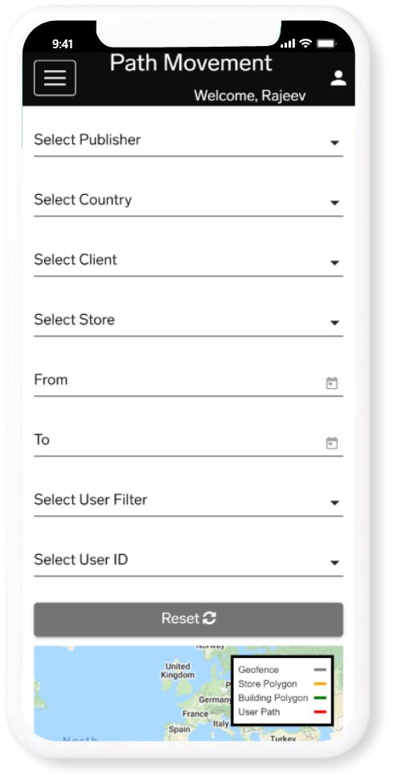Open the Select User ID dropdown
394x781 pixels.
pyautogui.click(x=188, y=560)
